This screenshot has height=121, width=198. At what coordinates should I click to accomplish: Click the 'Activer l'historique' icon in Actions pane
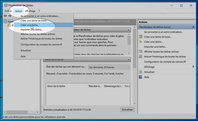tap(141, 57)
